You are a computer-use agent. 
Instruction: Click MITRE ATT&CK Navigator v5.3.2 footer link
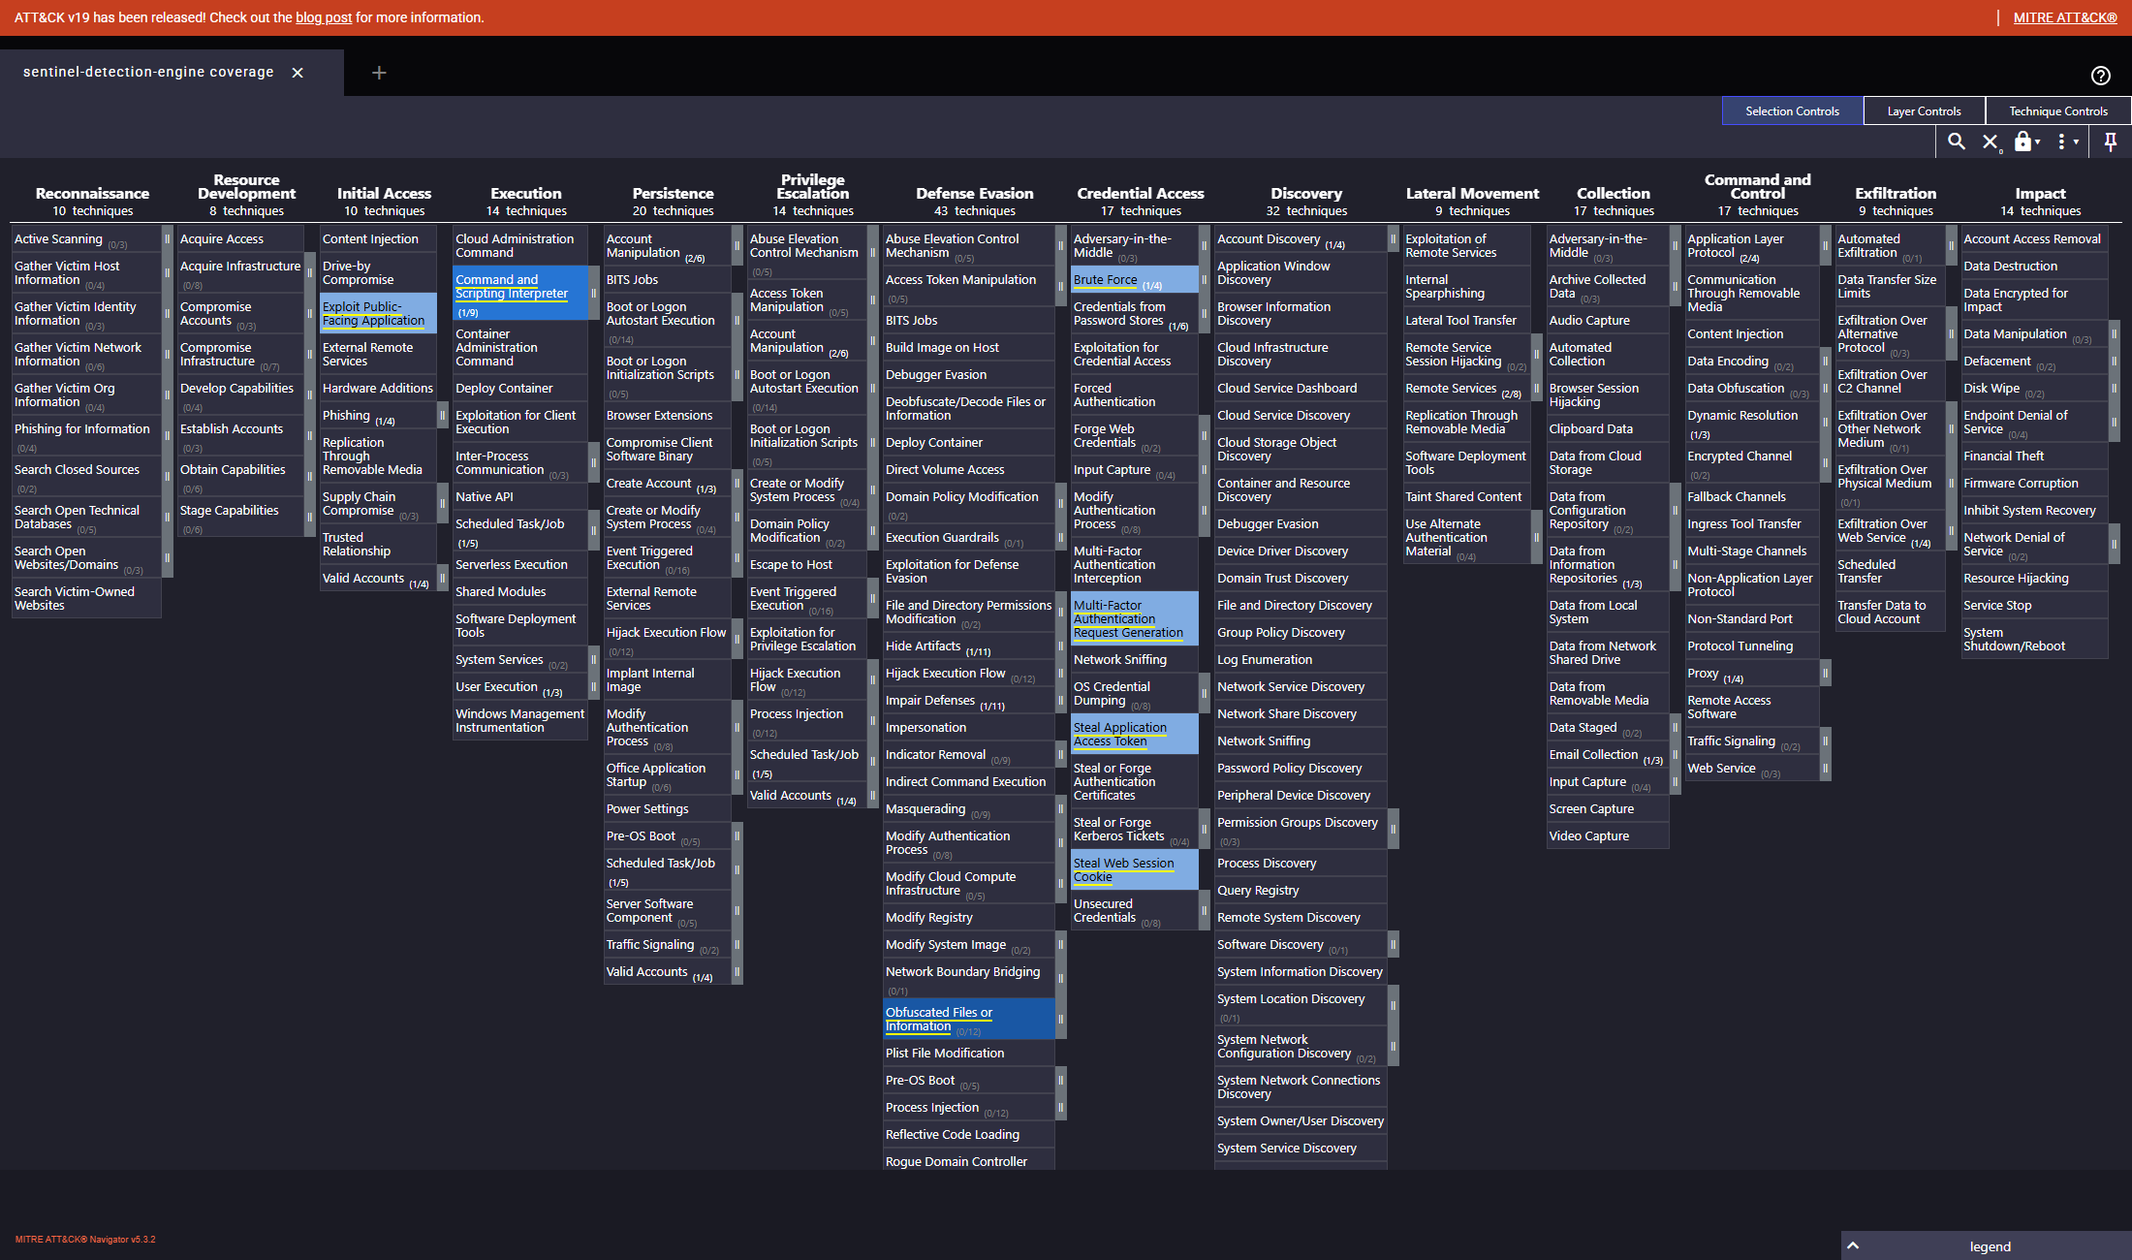pyautogui.click(x=85, y=1240)
